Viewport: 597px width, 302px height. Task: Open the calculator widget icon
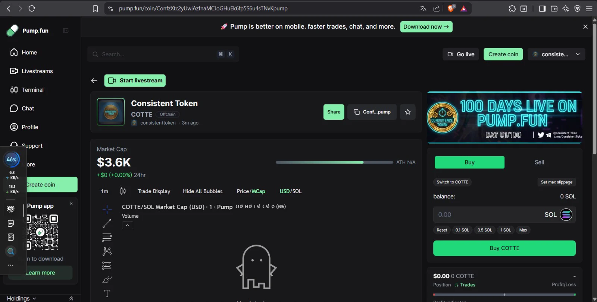(11, 237)
